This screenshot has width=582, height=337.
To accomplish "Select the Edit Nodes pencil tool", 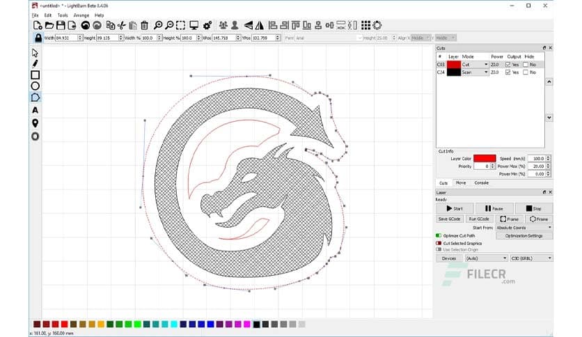I will (x=35, y=63).
